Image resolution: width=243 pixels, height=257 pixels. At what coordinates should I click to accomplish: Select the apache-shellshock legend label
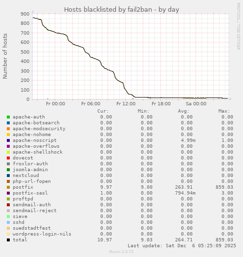[38, 152]
